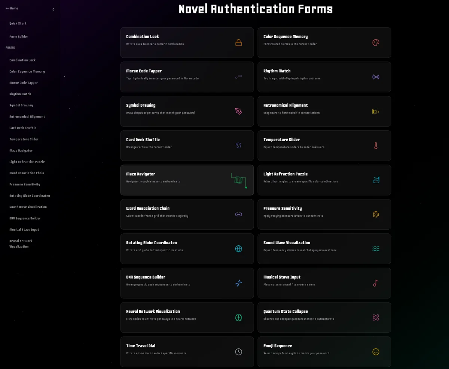Click the thermometer icon on Temperature Slider card

376,146
